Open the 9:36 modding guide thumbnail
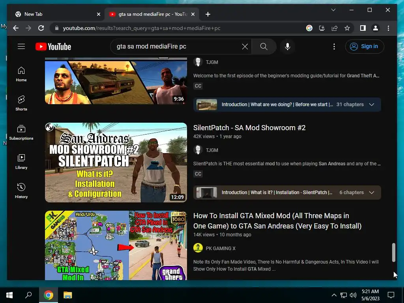The width and height of the screenshot is (404, 303). click(116, 81)
